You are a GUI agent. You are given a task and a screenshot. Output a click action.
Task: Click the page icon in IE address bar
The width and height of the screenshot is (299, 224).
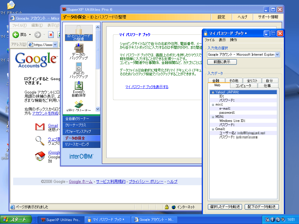coord(30,45)
